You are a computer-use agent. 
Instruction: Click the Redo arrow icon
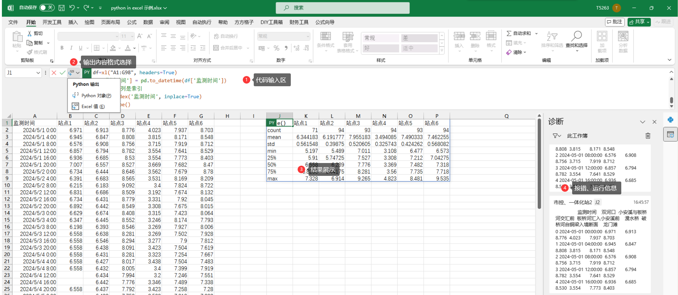(x=86, y=8)
